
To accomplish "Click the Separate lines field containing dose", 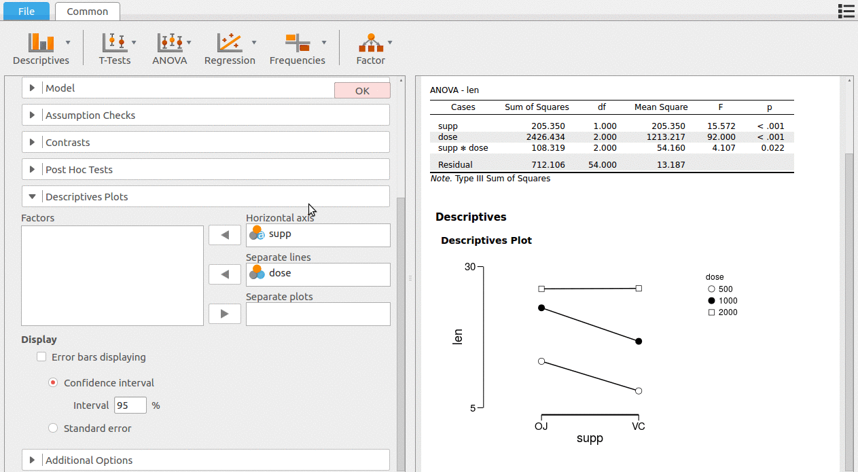I will (x=318, y=274).
